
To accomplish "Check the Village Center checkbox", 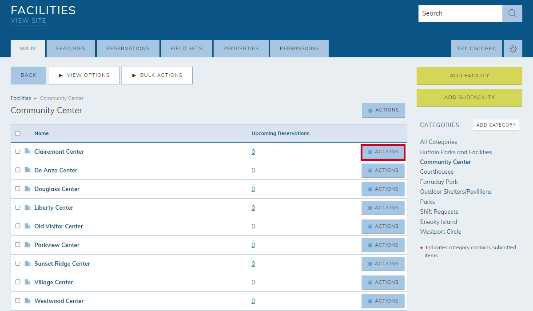I will 18,282.
